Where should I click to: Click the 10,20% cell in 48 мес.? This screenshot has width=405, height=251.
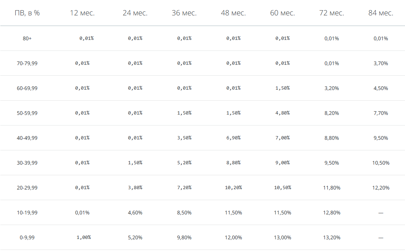coord(233,188)
